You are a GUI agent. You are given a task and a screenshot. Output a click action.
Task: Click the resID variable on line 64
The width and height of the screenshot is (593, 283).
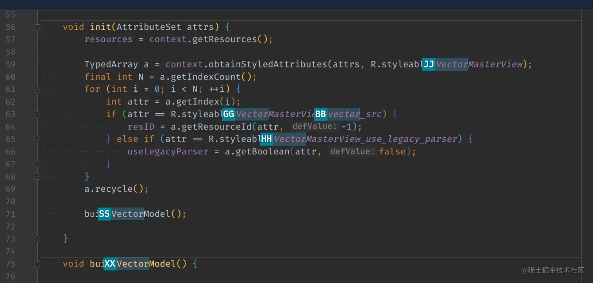pos(141,127)
